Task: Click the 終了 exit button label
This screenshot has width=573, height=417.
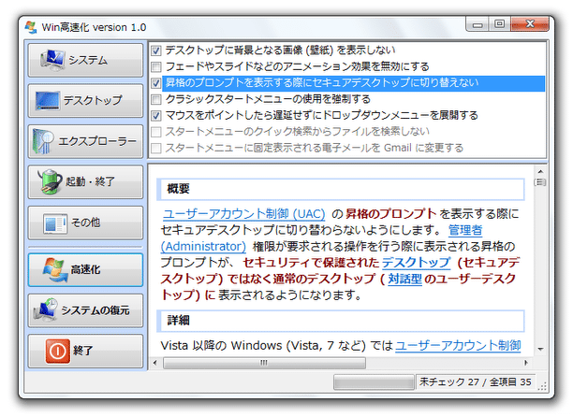Action: [82, 351]
